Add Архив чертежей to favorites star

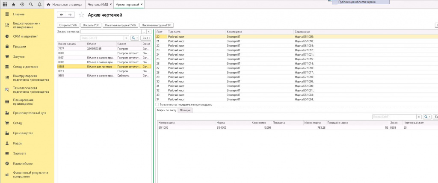(x=81, y=15)
